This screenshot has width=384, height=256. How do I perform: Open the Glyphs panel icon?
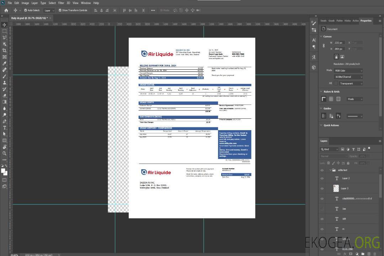pos(314,57)
